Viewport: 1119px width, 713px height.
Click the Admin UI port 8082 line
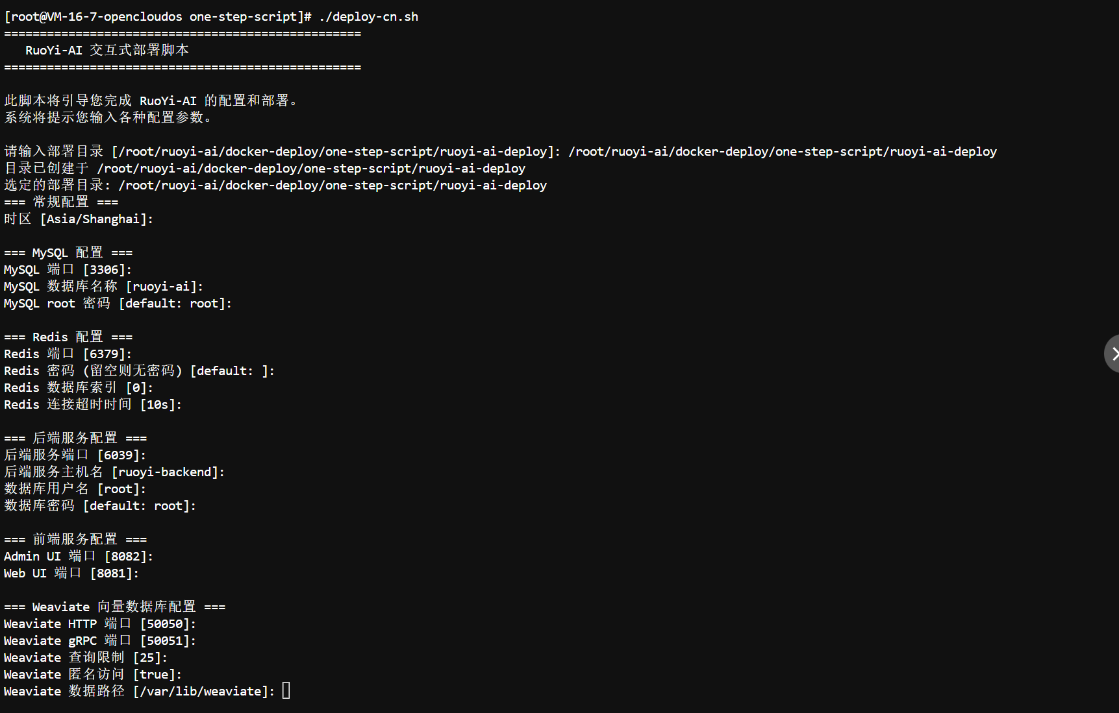pyautogui.click(x=79, y=557)
